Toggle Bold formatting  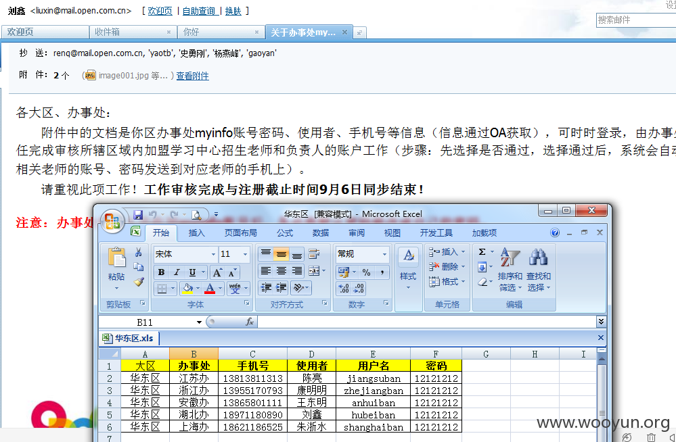[161, 272]
